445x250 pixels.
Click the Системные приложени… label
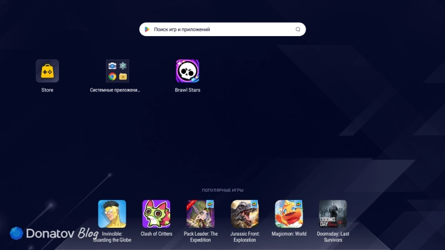click(115, 90)
